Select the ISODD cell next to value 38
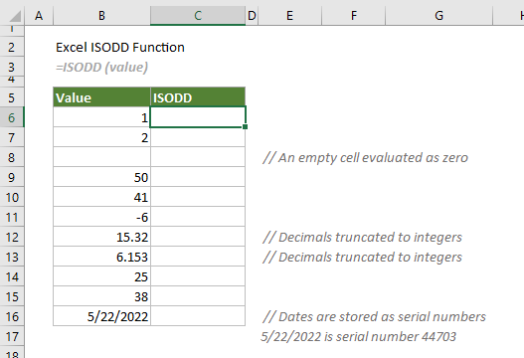The height and width of the screenshot is (358, 524). (x=198, y=296)
